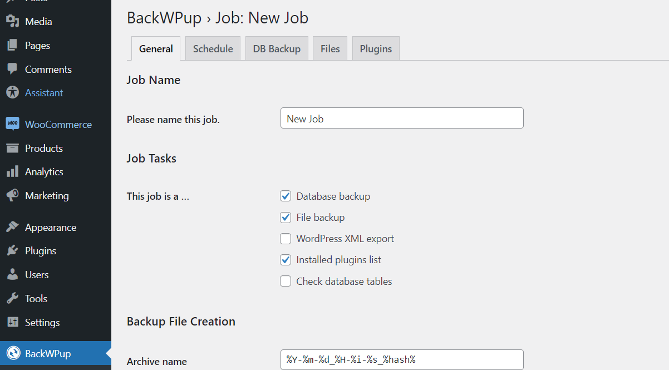The image size is (669, 370).
Task: Click the Marketing megaphone icon
Action: tap(12, 196)
